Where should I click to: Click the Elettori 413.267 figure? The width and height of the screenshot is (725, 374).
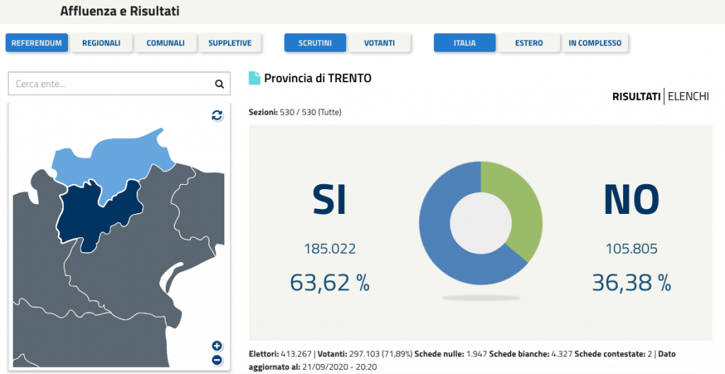(280, 353)
